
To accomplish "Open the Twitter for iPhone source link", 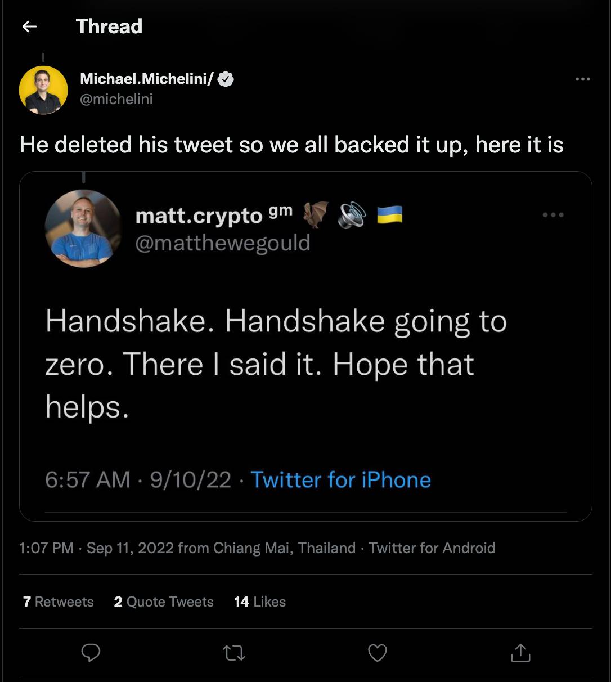I will click(x=341, y=479).
